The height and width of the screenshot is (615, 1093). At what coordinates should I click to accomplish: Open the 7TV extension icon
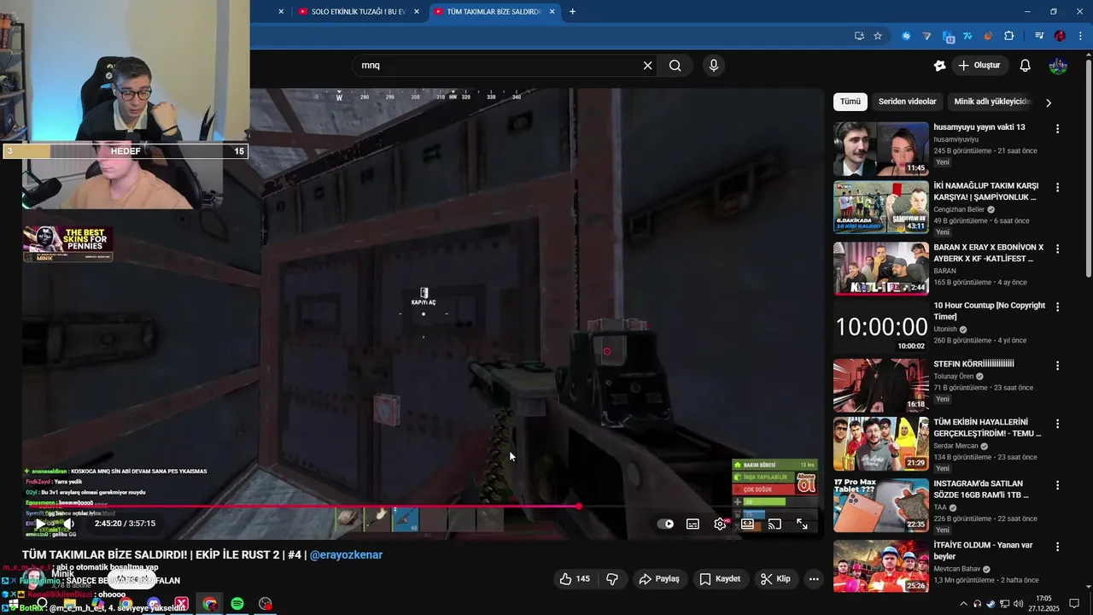click(x=967, y=36)
